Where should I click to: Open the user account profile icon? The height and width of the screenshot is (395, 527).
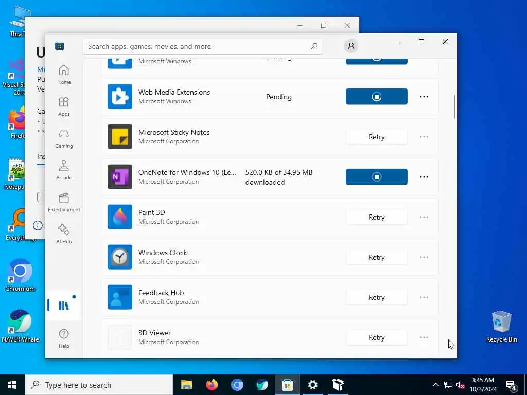click(351, 46)
